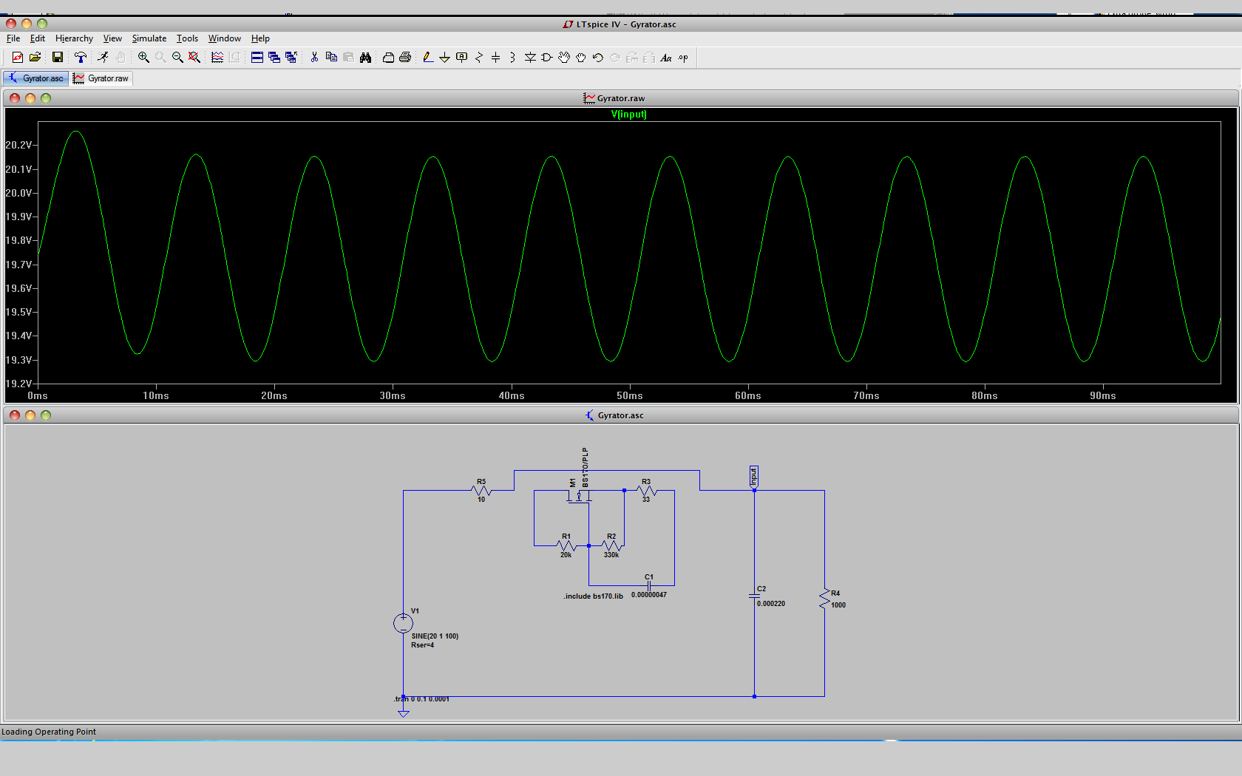Choose the Diode component tool
1242x776 pixels.
click(530, 58)
